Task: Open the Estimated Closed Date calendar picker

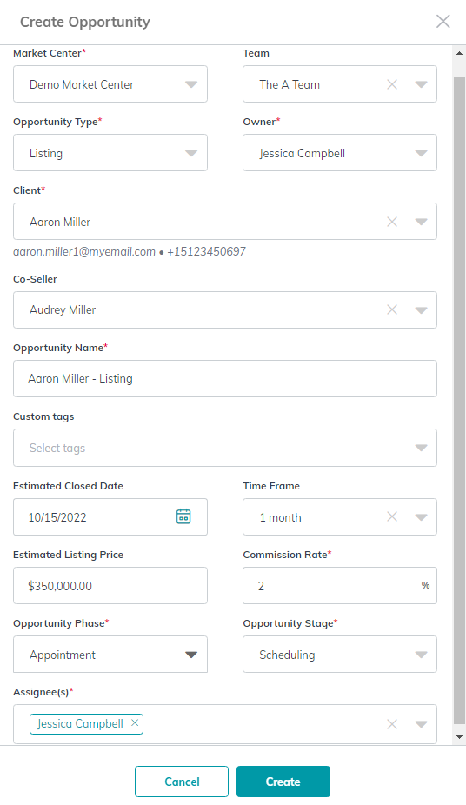Action: (x=183, y=516)
